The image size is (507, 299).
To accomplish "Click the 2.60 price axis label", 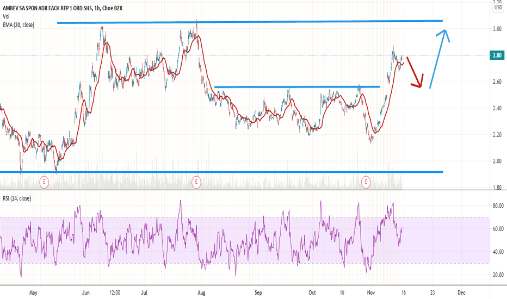I will 497,82.
